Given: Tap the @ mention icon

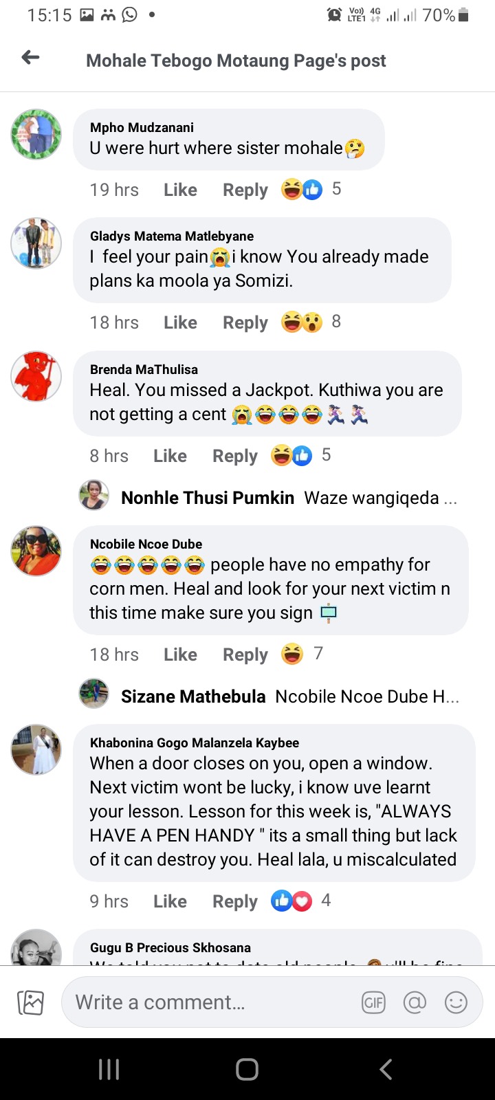Looking at the screenshot, I should 415,1002.
